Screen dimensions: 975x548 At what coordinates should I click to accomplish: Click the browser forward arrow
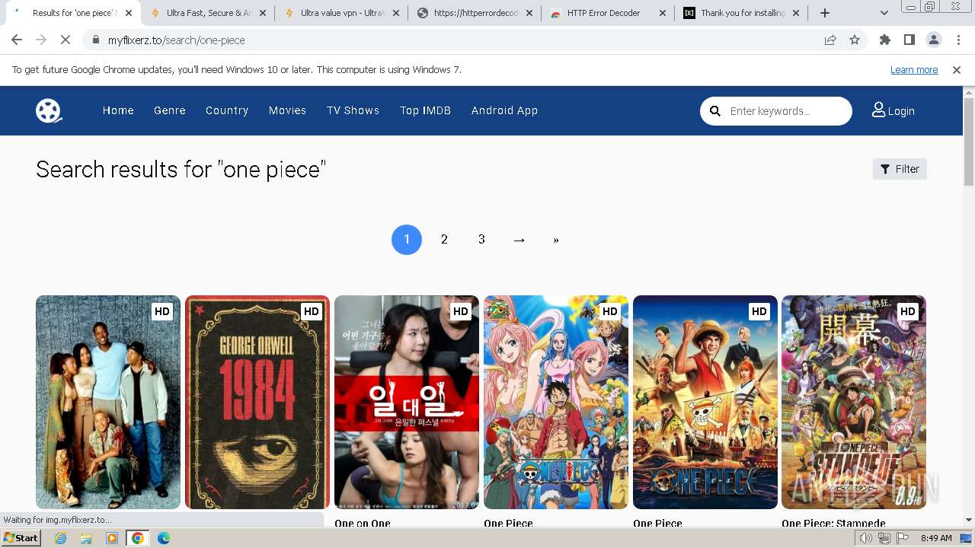point(41,40)
